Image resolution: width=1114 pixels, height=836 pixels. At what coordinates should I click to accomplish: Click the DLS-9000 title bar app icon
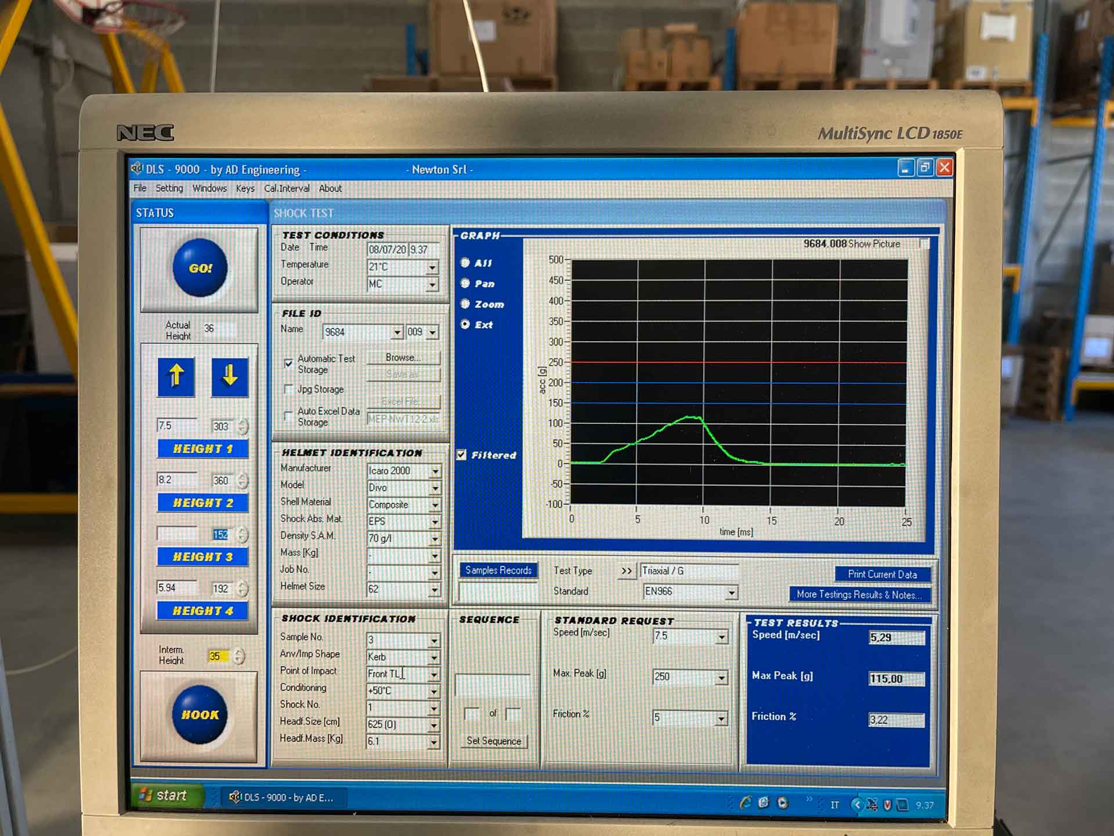click(137, 169)
